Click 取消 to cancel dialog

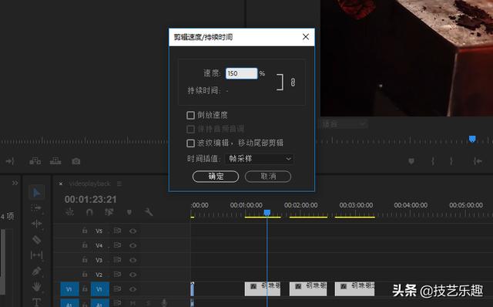(x=268, y=177)
